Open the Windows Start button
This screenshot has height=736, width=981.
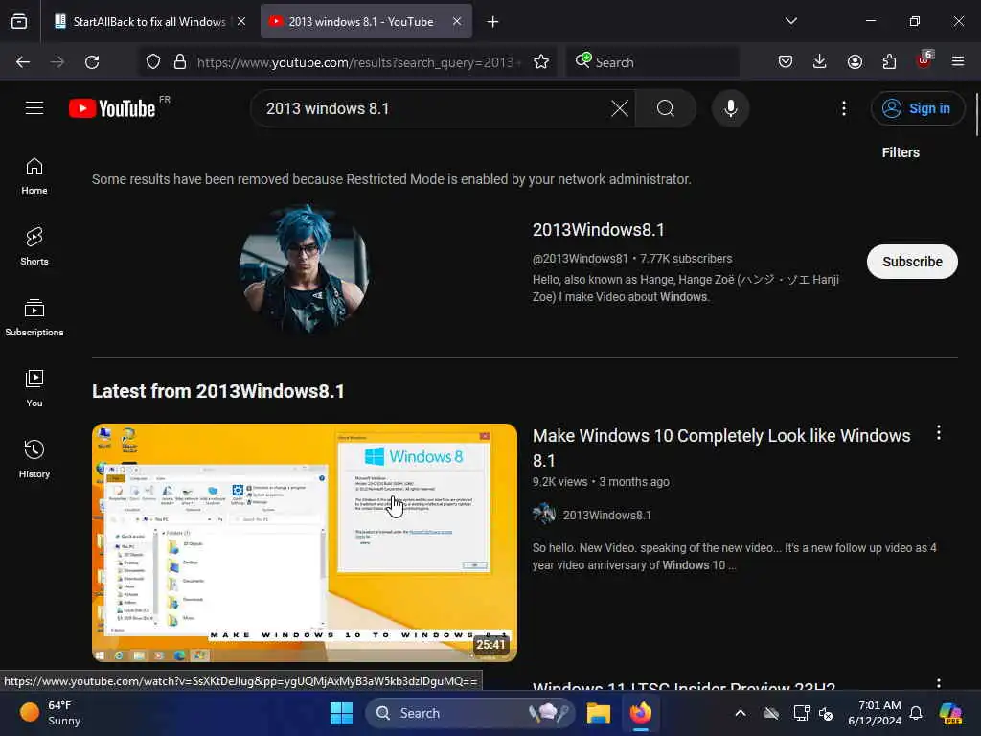[342, 713]
